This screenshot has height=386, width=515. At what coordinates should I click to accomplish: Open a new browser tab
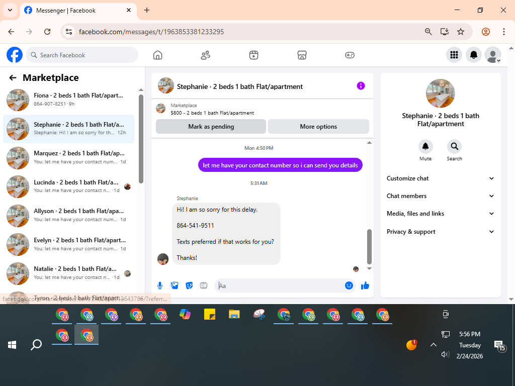point(147,10)
